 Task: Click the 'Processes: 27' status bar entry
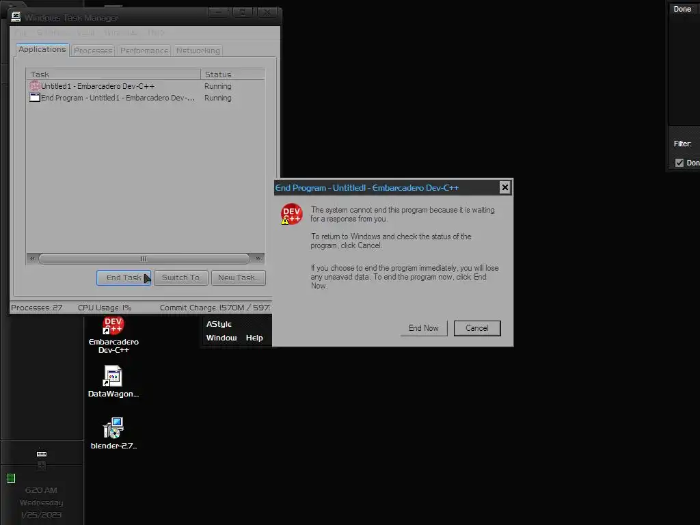(x=37, y=308)
